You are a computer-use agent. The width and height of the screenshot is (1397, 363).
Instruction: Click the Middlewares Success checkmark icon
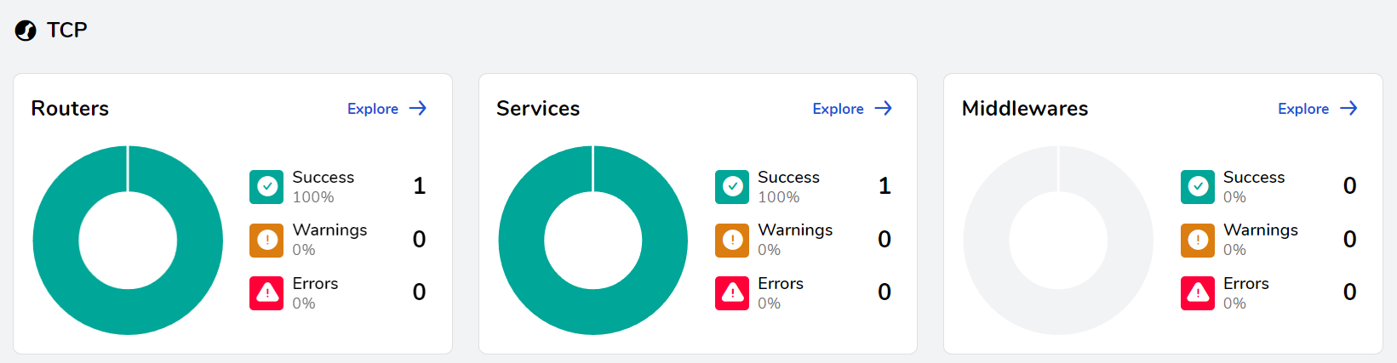[1198, 187]
